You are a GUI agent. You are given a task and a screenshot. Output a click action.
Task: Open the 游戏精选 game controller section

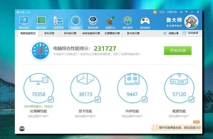coord(145,23)
